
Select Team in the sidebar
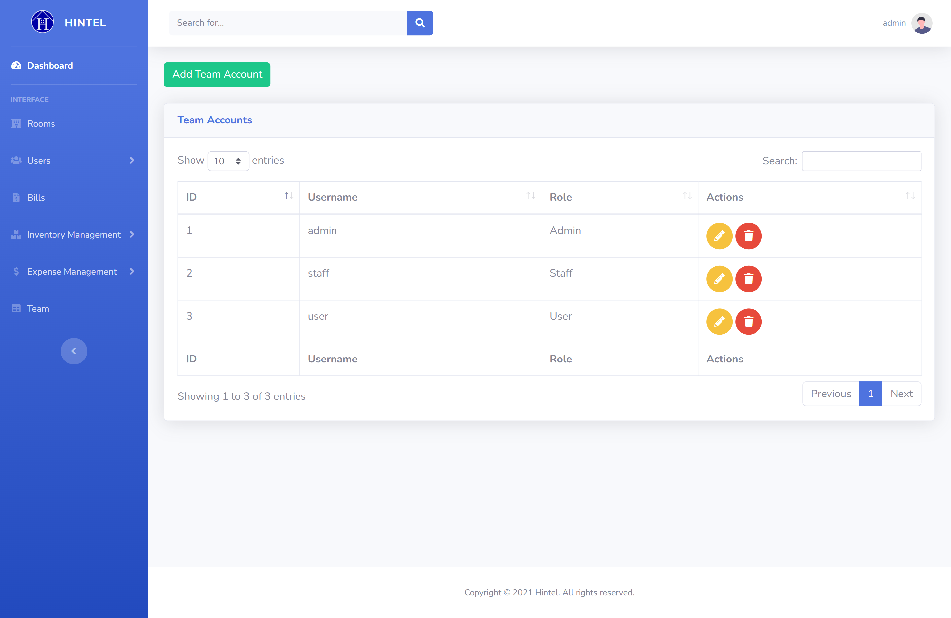(x=38, y=308)
